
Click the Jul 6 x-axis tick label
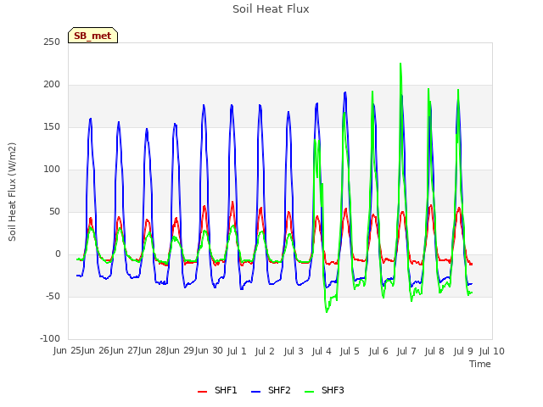click(378, 351)
